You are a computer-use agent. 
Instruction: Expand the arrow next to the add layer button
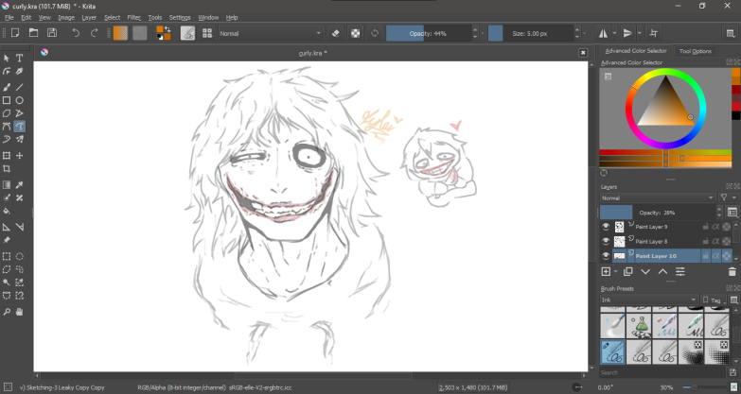(x=616, y=272)
